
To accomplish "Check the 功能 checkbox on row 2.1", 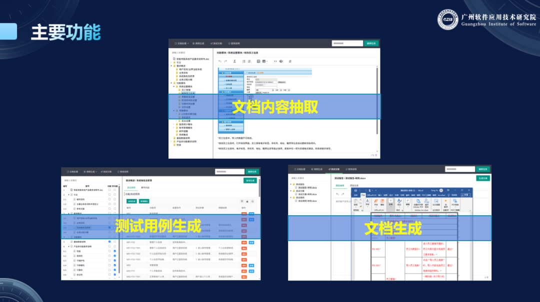I will (109, 199).
